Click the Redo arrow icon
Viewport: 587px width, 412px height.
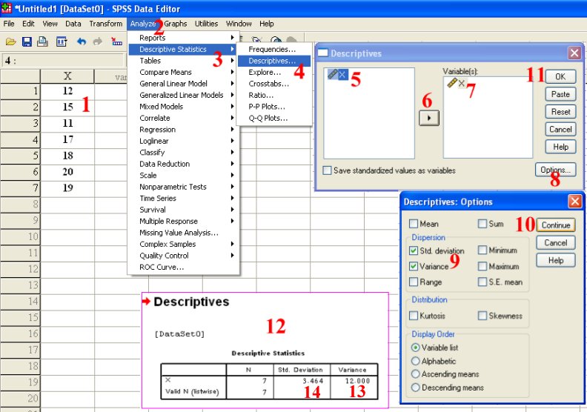pyautogui.click(x=97, y=41)
